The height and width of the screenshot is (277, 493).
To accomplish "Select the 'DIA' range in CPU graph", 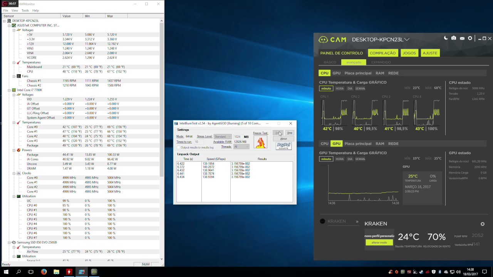I will click(x=350, y=88).
